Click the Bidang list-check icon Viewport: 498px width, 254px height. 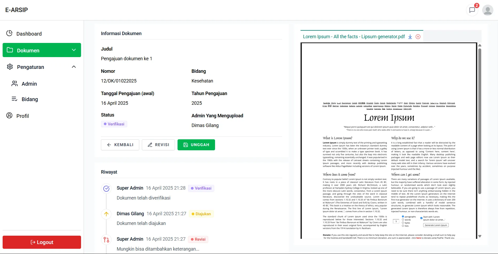coord(15,99)
